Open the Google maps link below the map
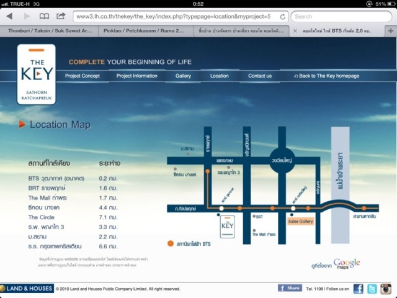This screenshot has width=397, height=298. tap(346, 264)
